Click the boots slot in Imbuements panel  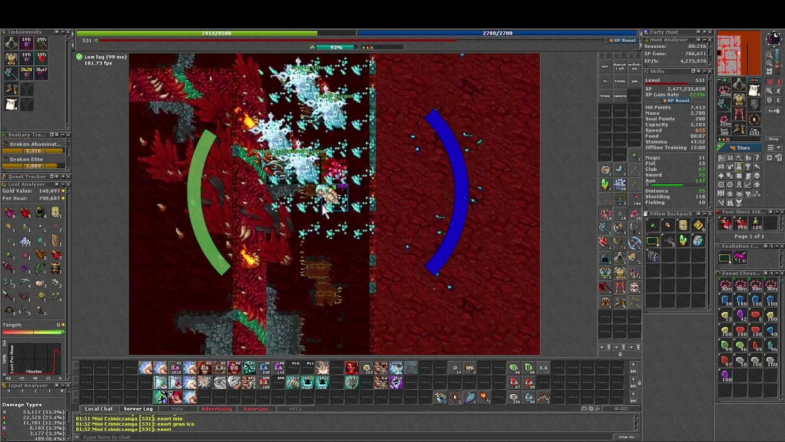point(11,88)
